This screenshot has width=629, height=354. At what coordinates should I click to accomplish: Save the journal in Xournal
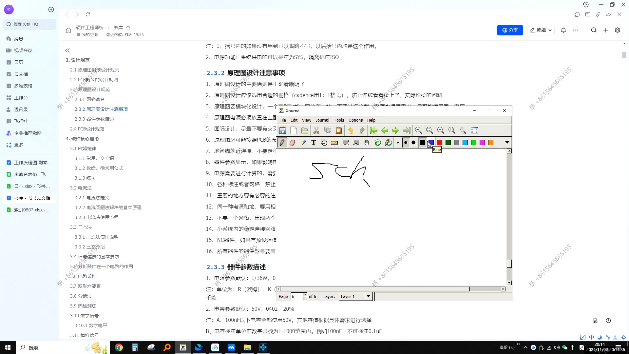tap(282, 130)
